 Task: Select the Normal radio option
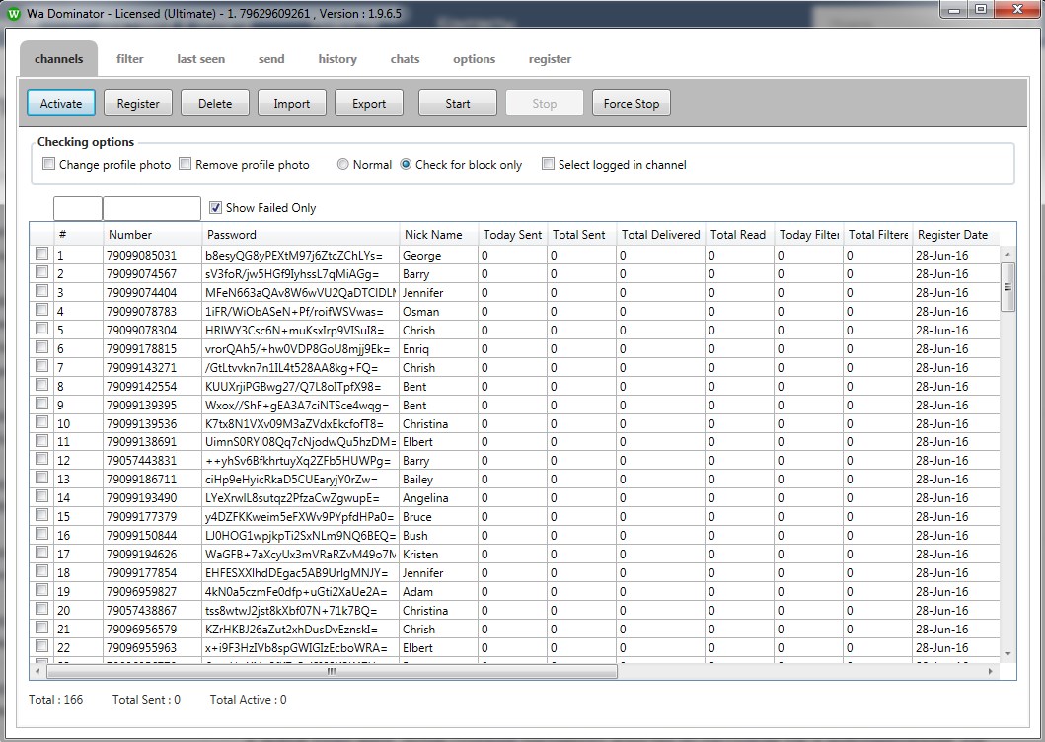[343, 165]
